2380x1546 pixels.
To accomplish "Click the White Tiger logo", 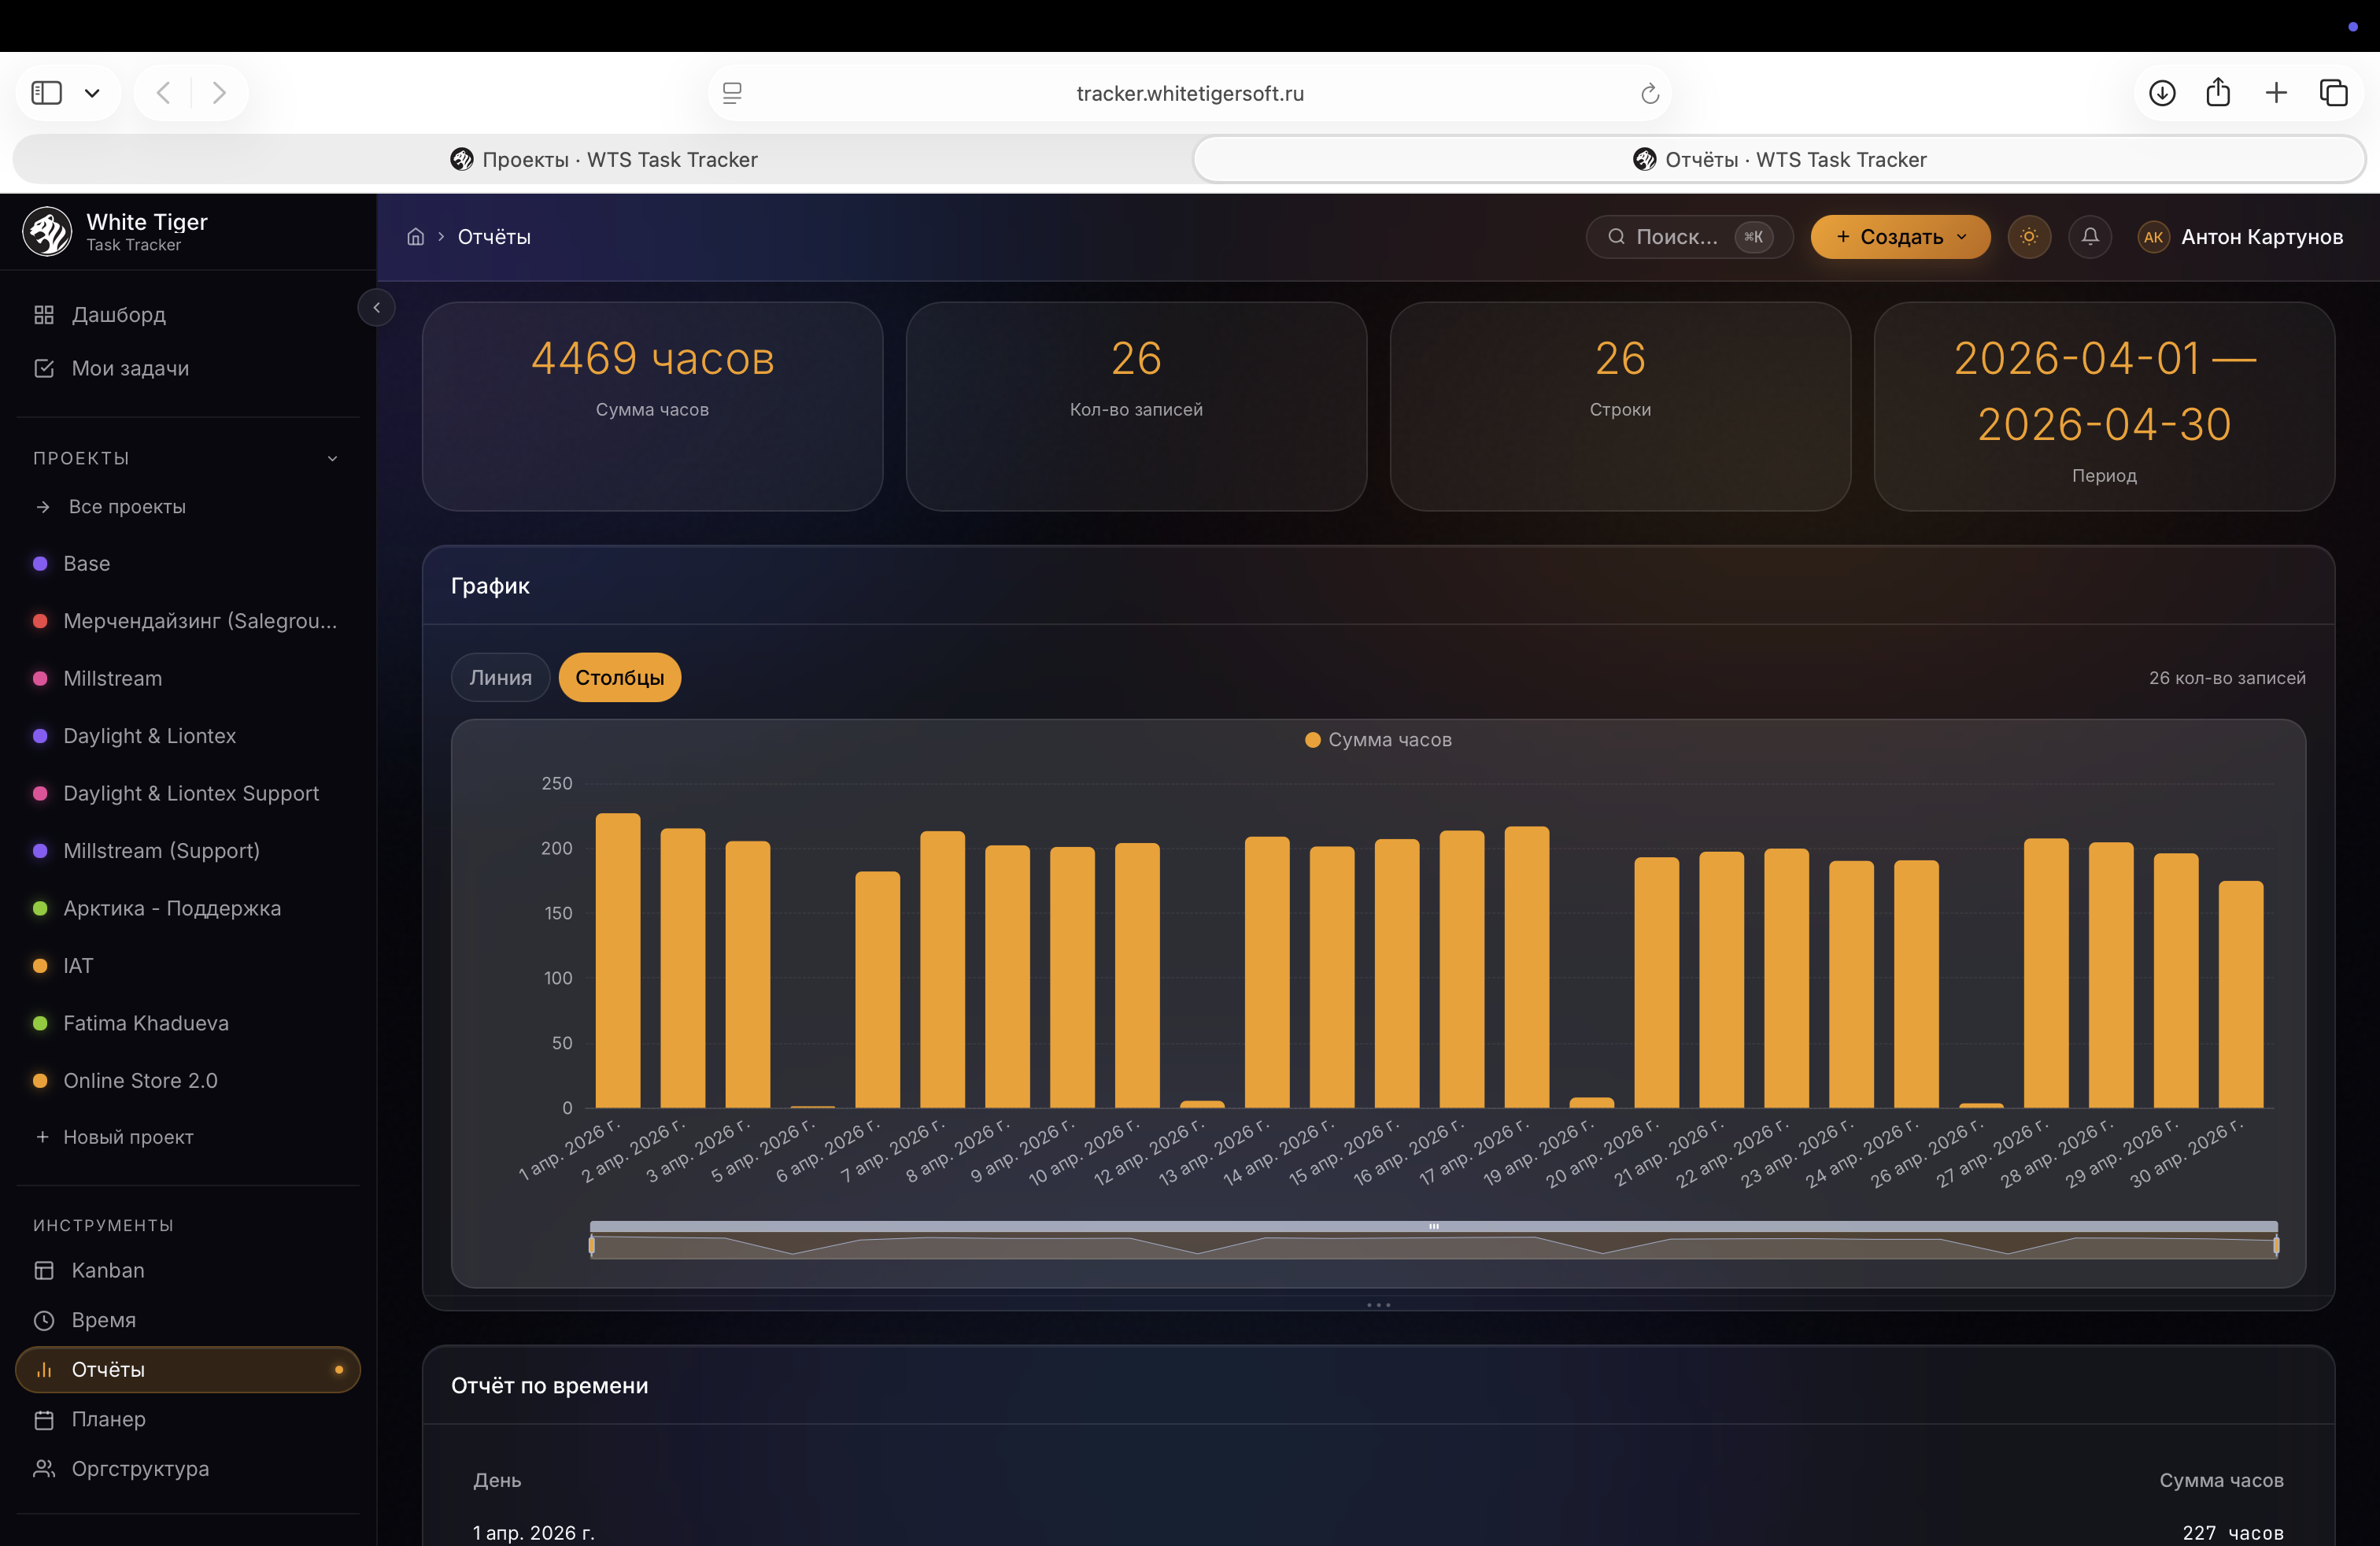I will pos(47,232).
